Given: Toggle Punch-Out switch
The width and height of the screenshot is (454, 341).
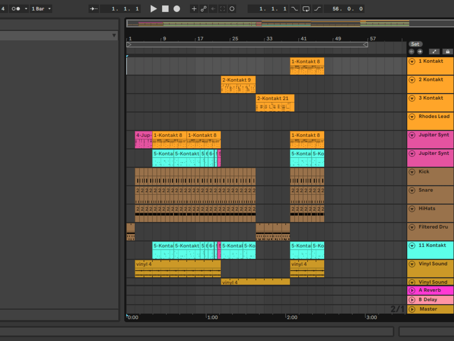Looking at the screenshot, I should (x=318, y=9).
